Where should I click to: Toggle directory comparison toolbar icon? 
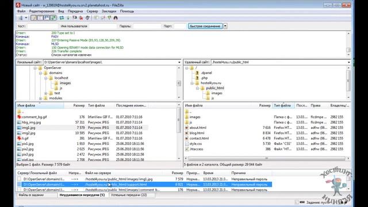tap(102, 18)
